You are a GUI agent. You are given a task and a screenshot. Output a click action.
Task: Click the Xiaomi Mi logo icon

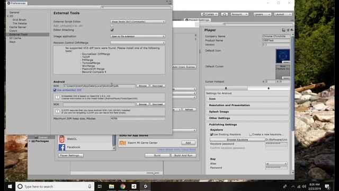point(122,143)
